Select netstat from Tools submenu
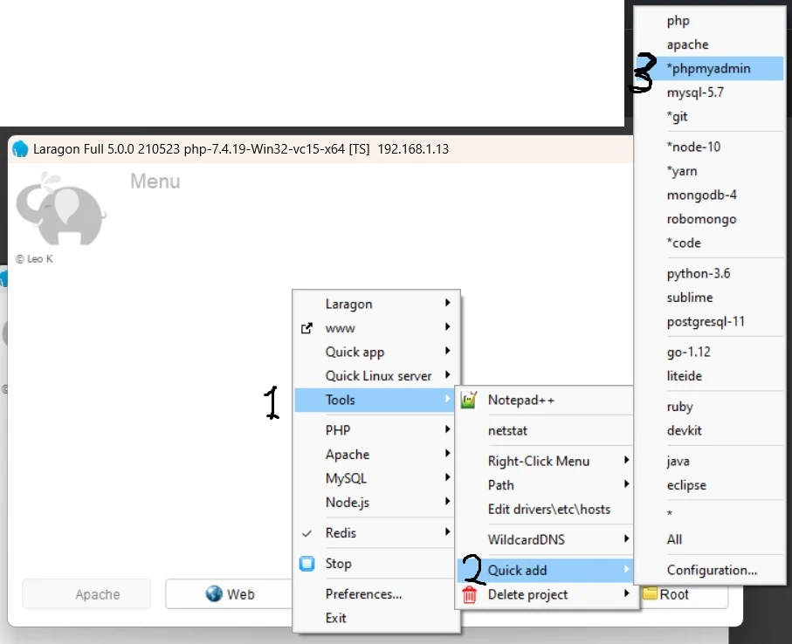 [x=546, y=431]
